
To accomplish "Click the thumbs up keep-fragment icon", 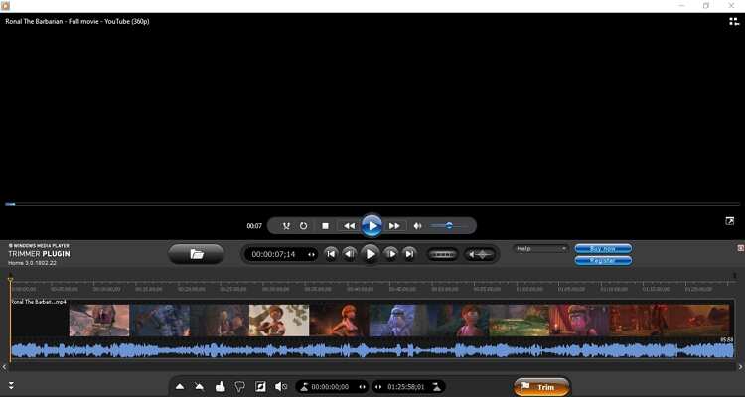I will point(220,386).
